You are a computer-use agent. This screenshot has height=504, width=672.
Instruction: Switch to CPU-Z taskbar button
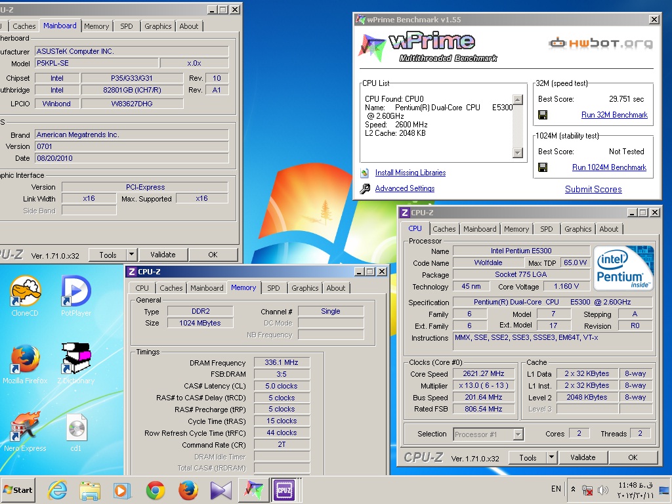[x=283, y=490]
